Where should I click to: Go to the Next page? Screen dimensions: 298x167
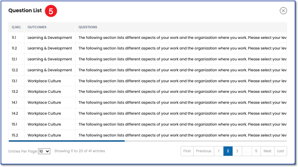click(x=267, y=151)
